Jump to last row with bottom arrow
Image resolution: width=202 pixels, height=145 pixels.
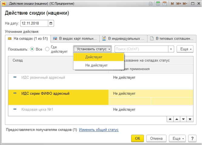(190, 119)
